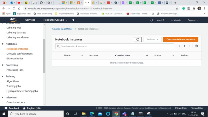Collapse the Processing sidebar section

tap(3, 65)
